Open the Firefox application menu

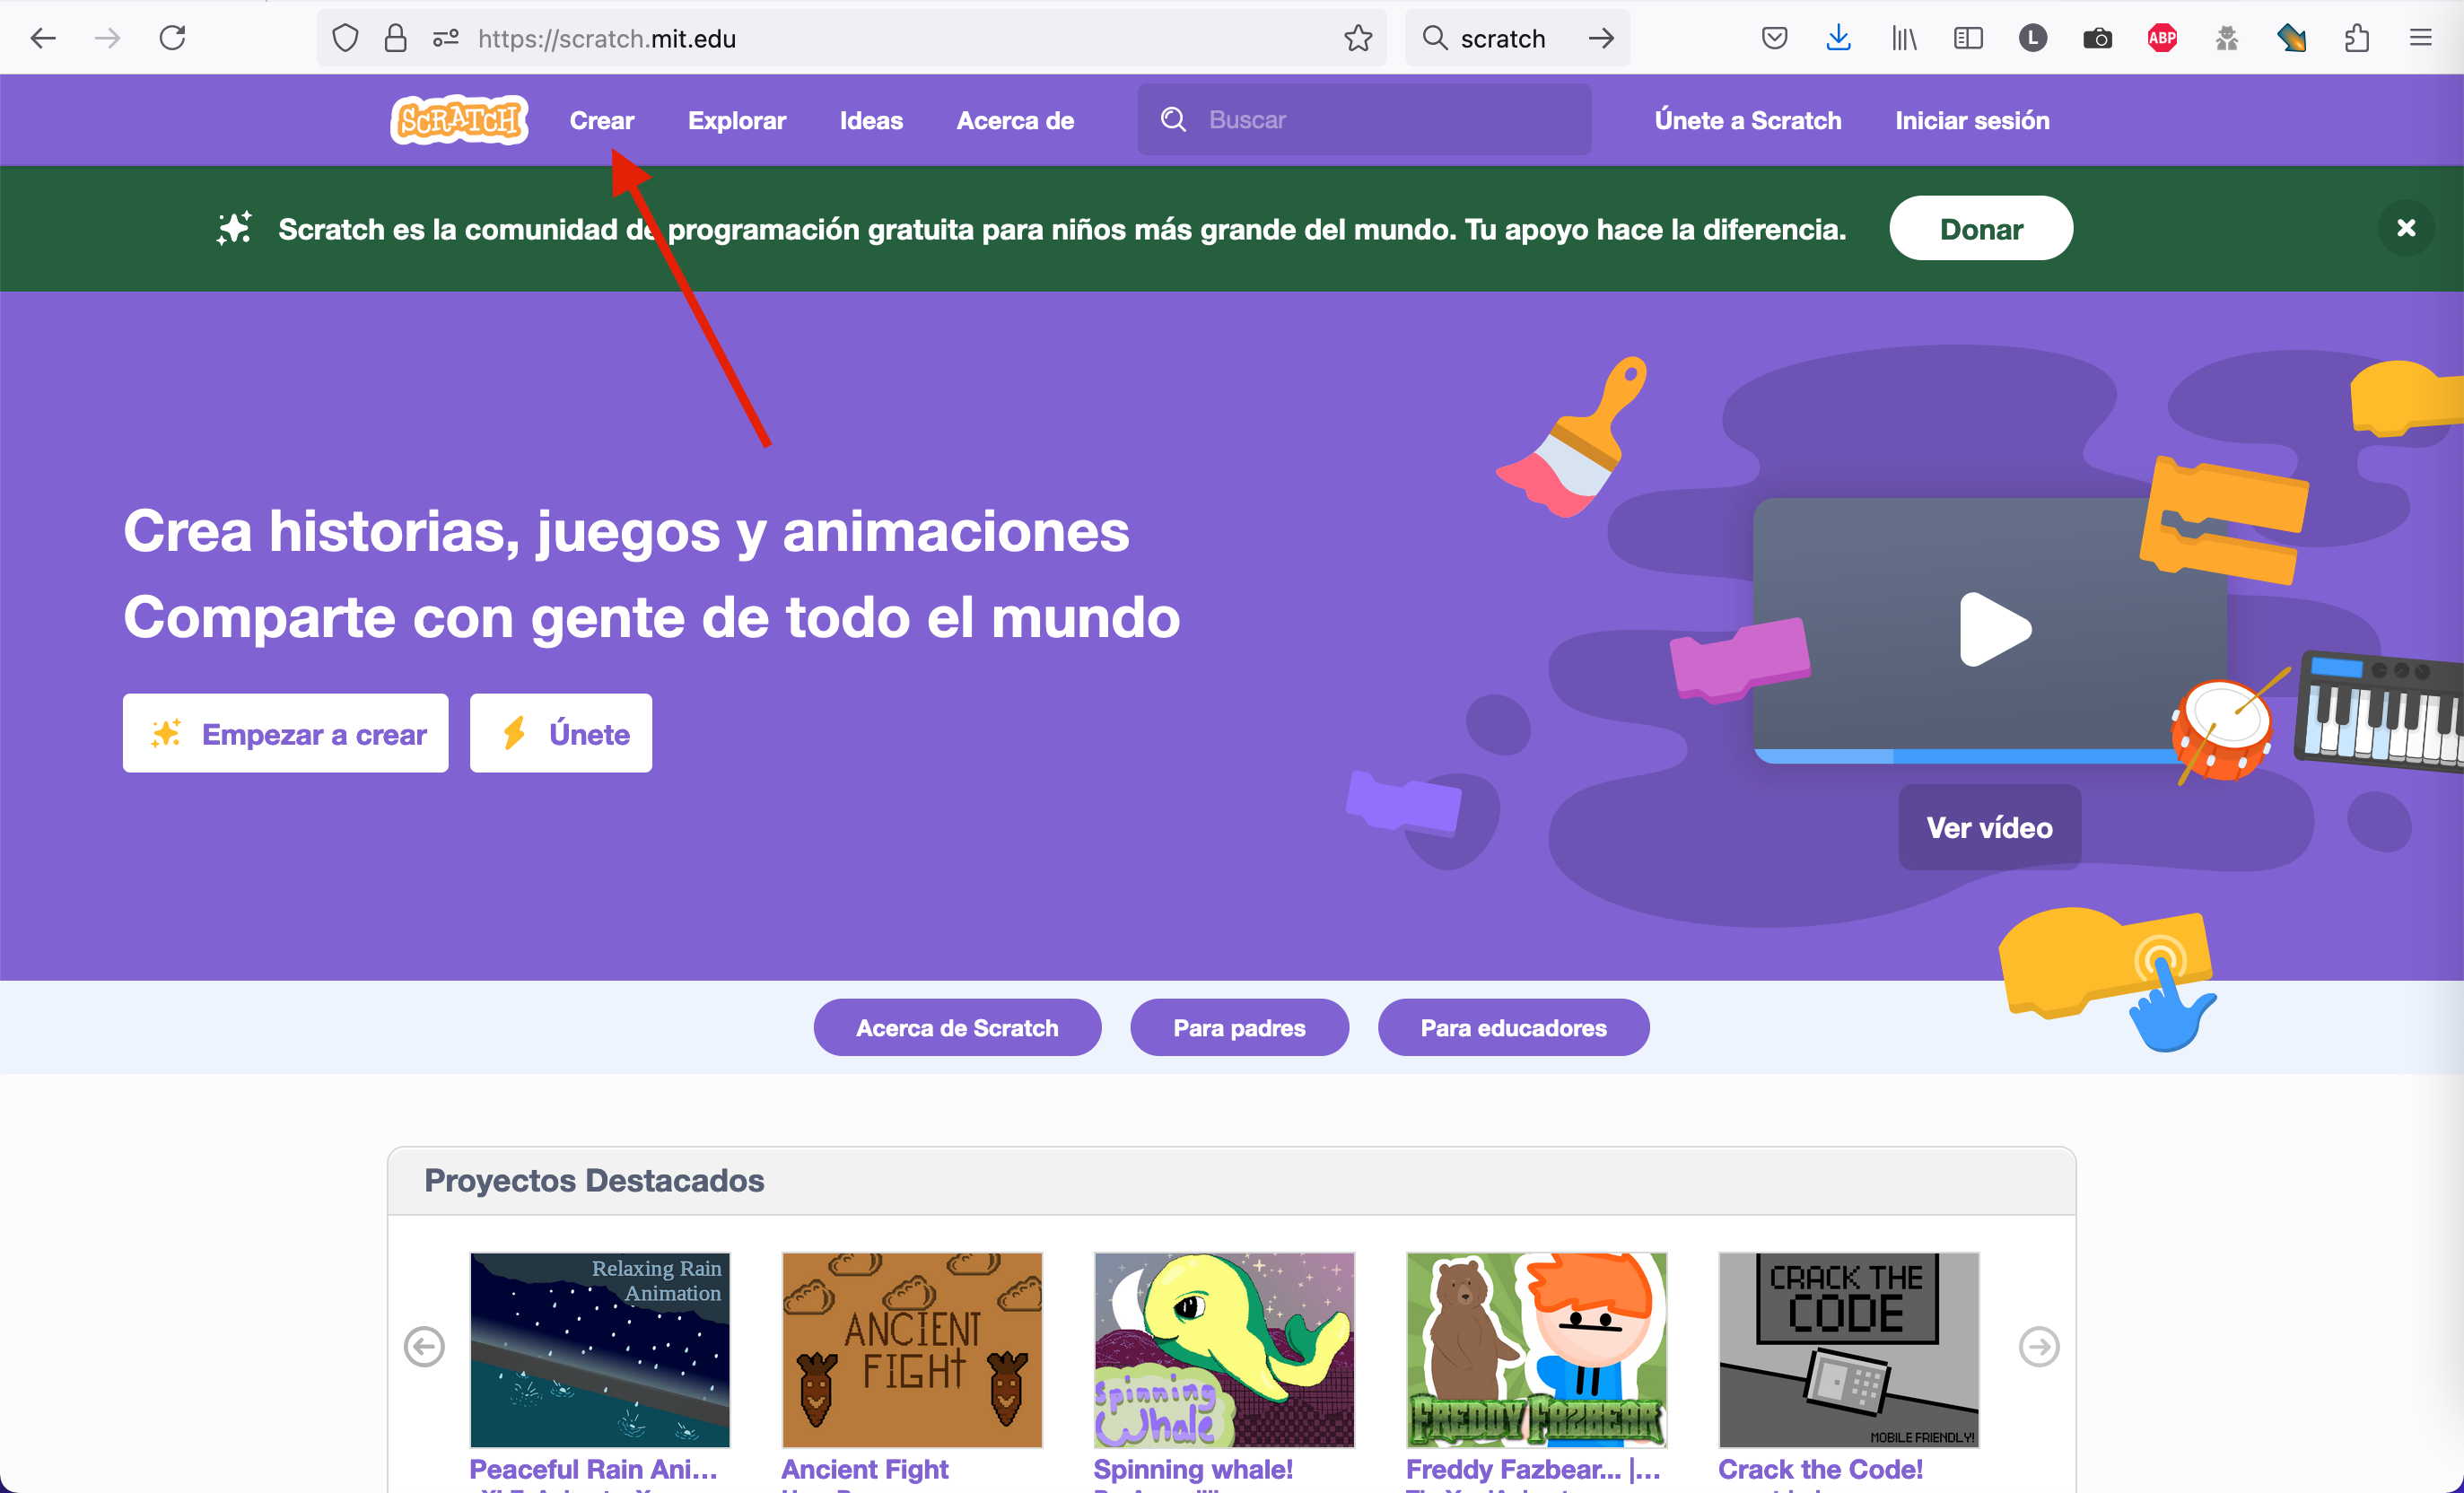2421,37
